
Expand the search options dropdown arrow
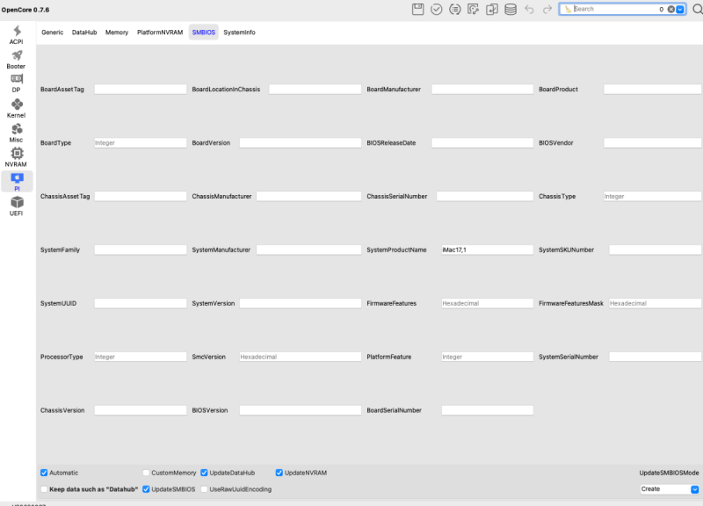[x=680, y=9]
